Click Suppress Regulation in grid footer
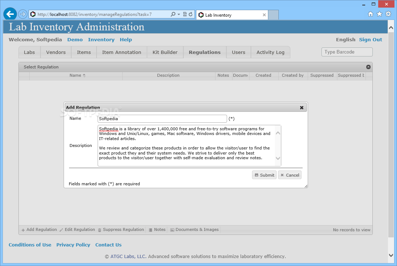The width and height of the screenshot is (397, 266). pos(121,229)
